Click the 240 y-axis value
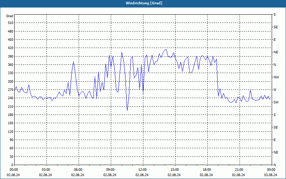This screenshot has width=286, height=179. [x=11, y=98]
